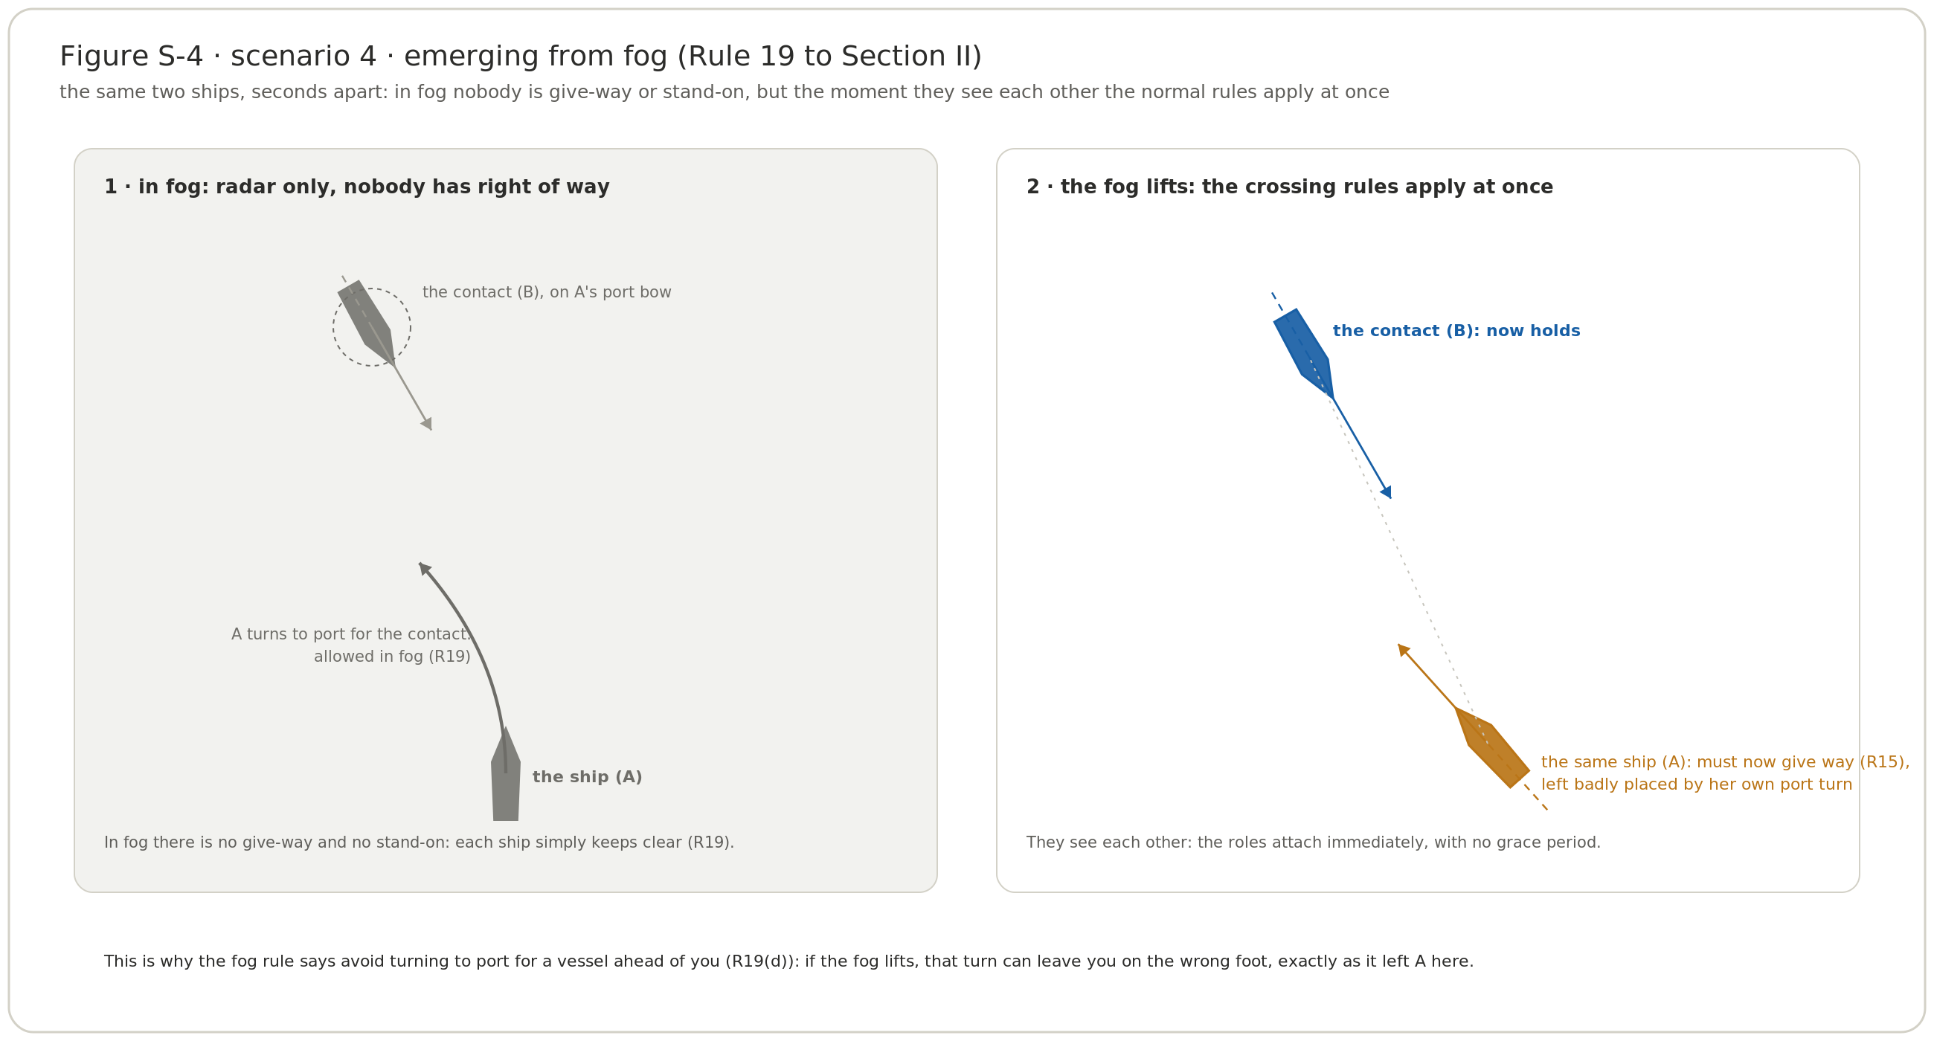Click the dashed radar circle around contact B
The width and height of the screenshot is (1934, 1041).
point(372,327)
